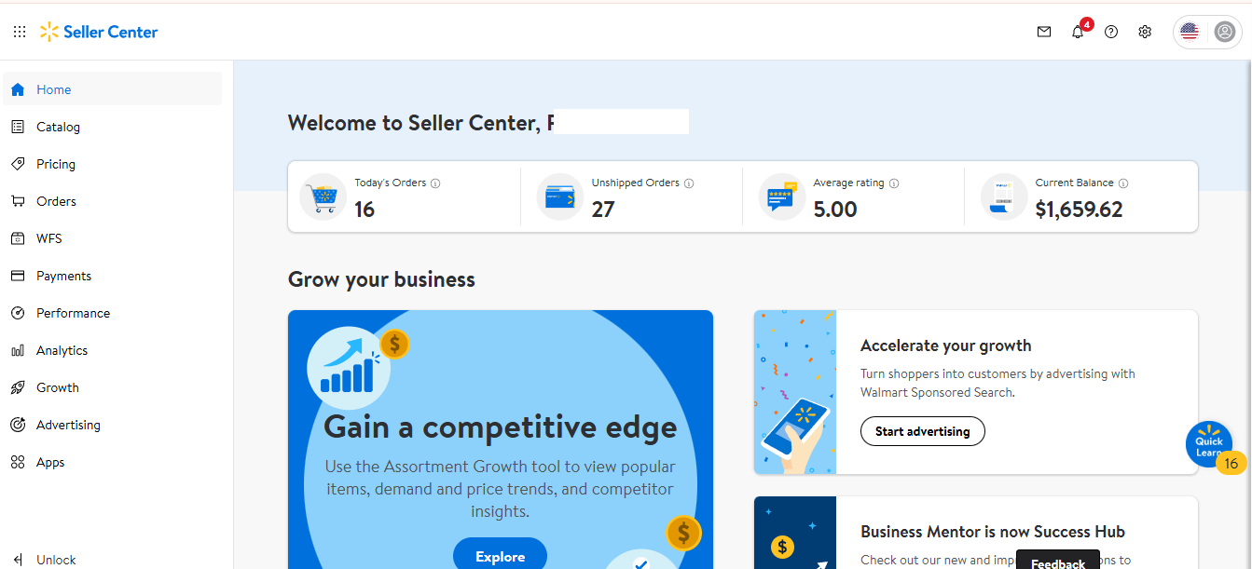This screenshot has width=1252, height=569.
Task: Click the Start advertising button
Action: 922,431
